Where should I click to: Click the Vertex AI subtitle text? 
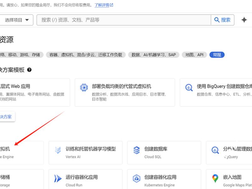[x=73, y=157]
